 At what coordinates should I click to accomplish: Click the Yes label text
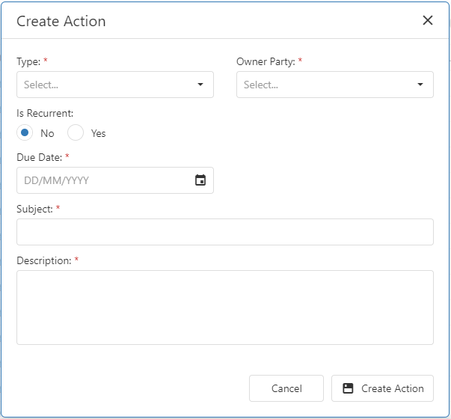pos(99,133)
